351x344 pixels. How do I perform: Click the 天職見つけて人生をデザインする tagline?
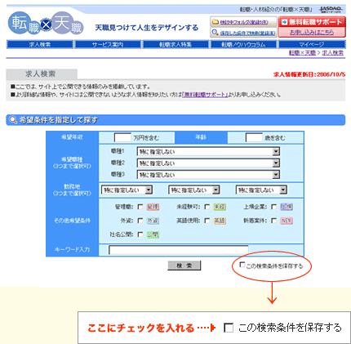(x=147, y=28)
